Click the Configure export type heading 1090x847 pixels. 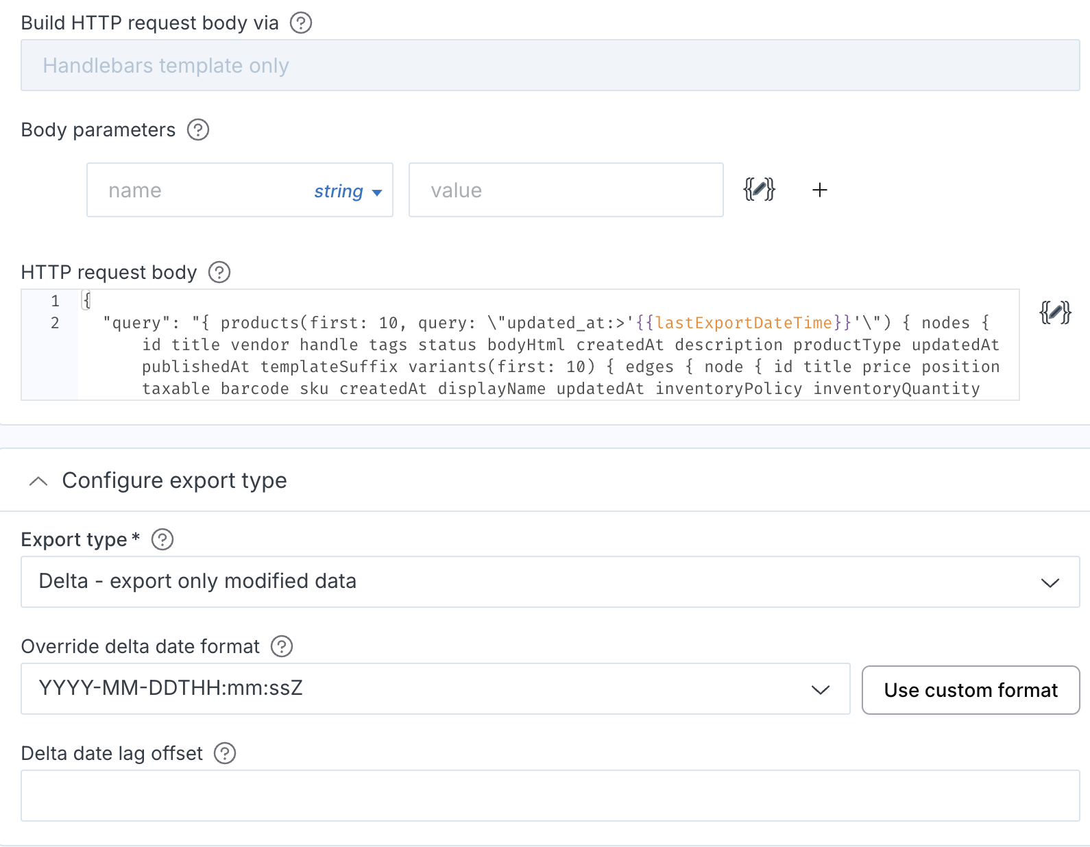coord(174,480)
